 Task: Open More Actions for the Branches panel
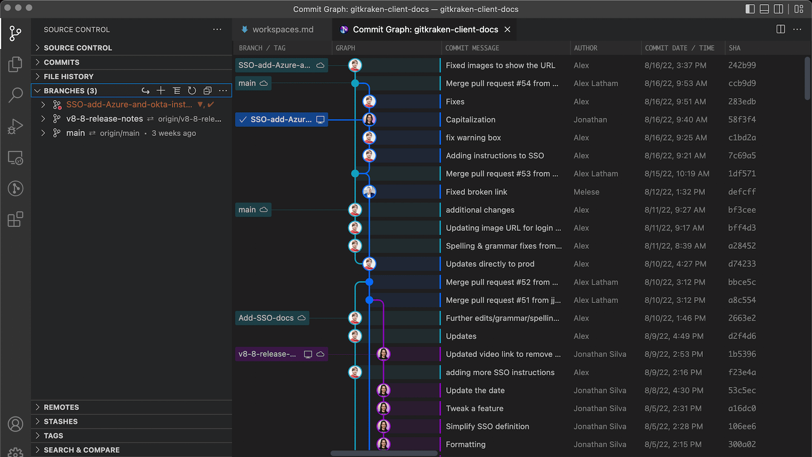[x=223, y=90]
